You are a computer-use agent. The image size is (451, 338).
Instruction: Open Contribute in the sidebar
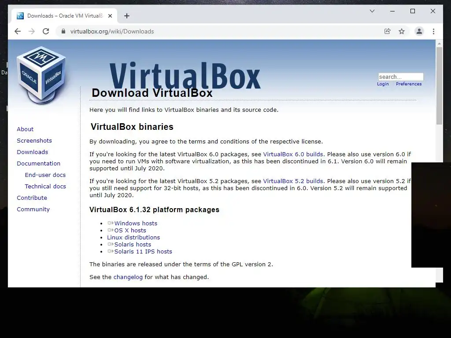pos(32,198)
